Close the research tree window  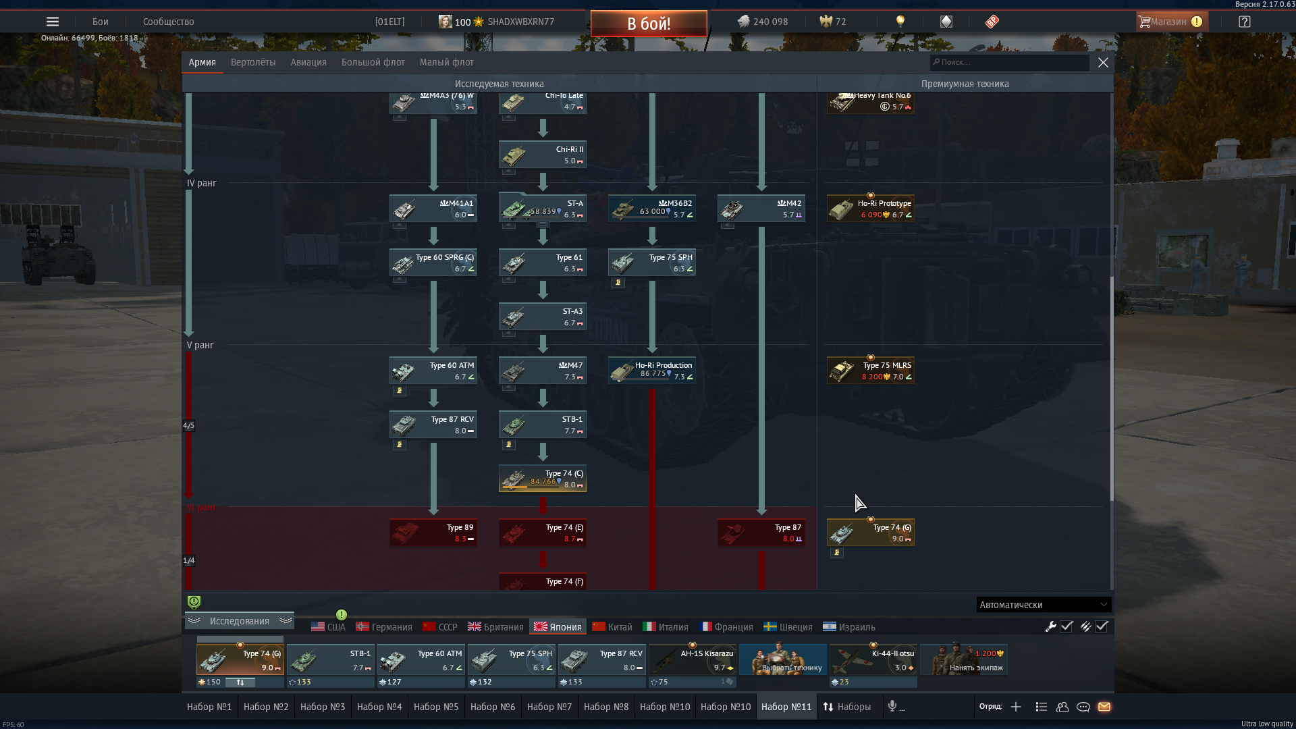[x=1103, y=62]
